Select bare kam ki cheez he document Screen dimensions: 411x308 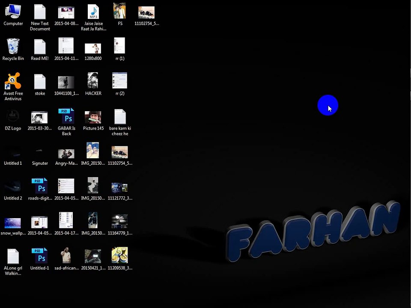[x=120, y=122]
